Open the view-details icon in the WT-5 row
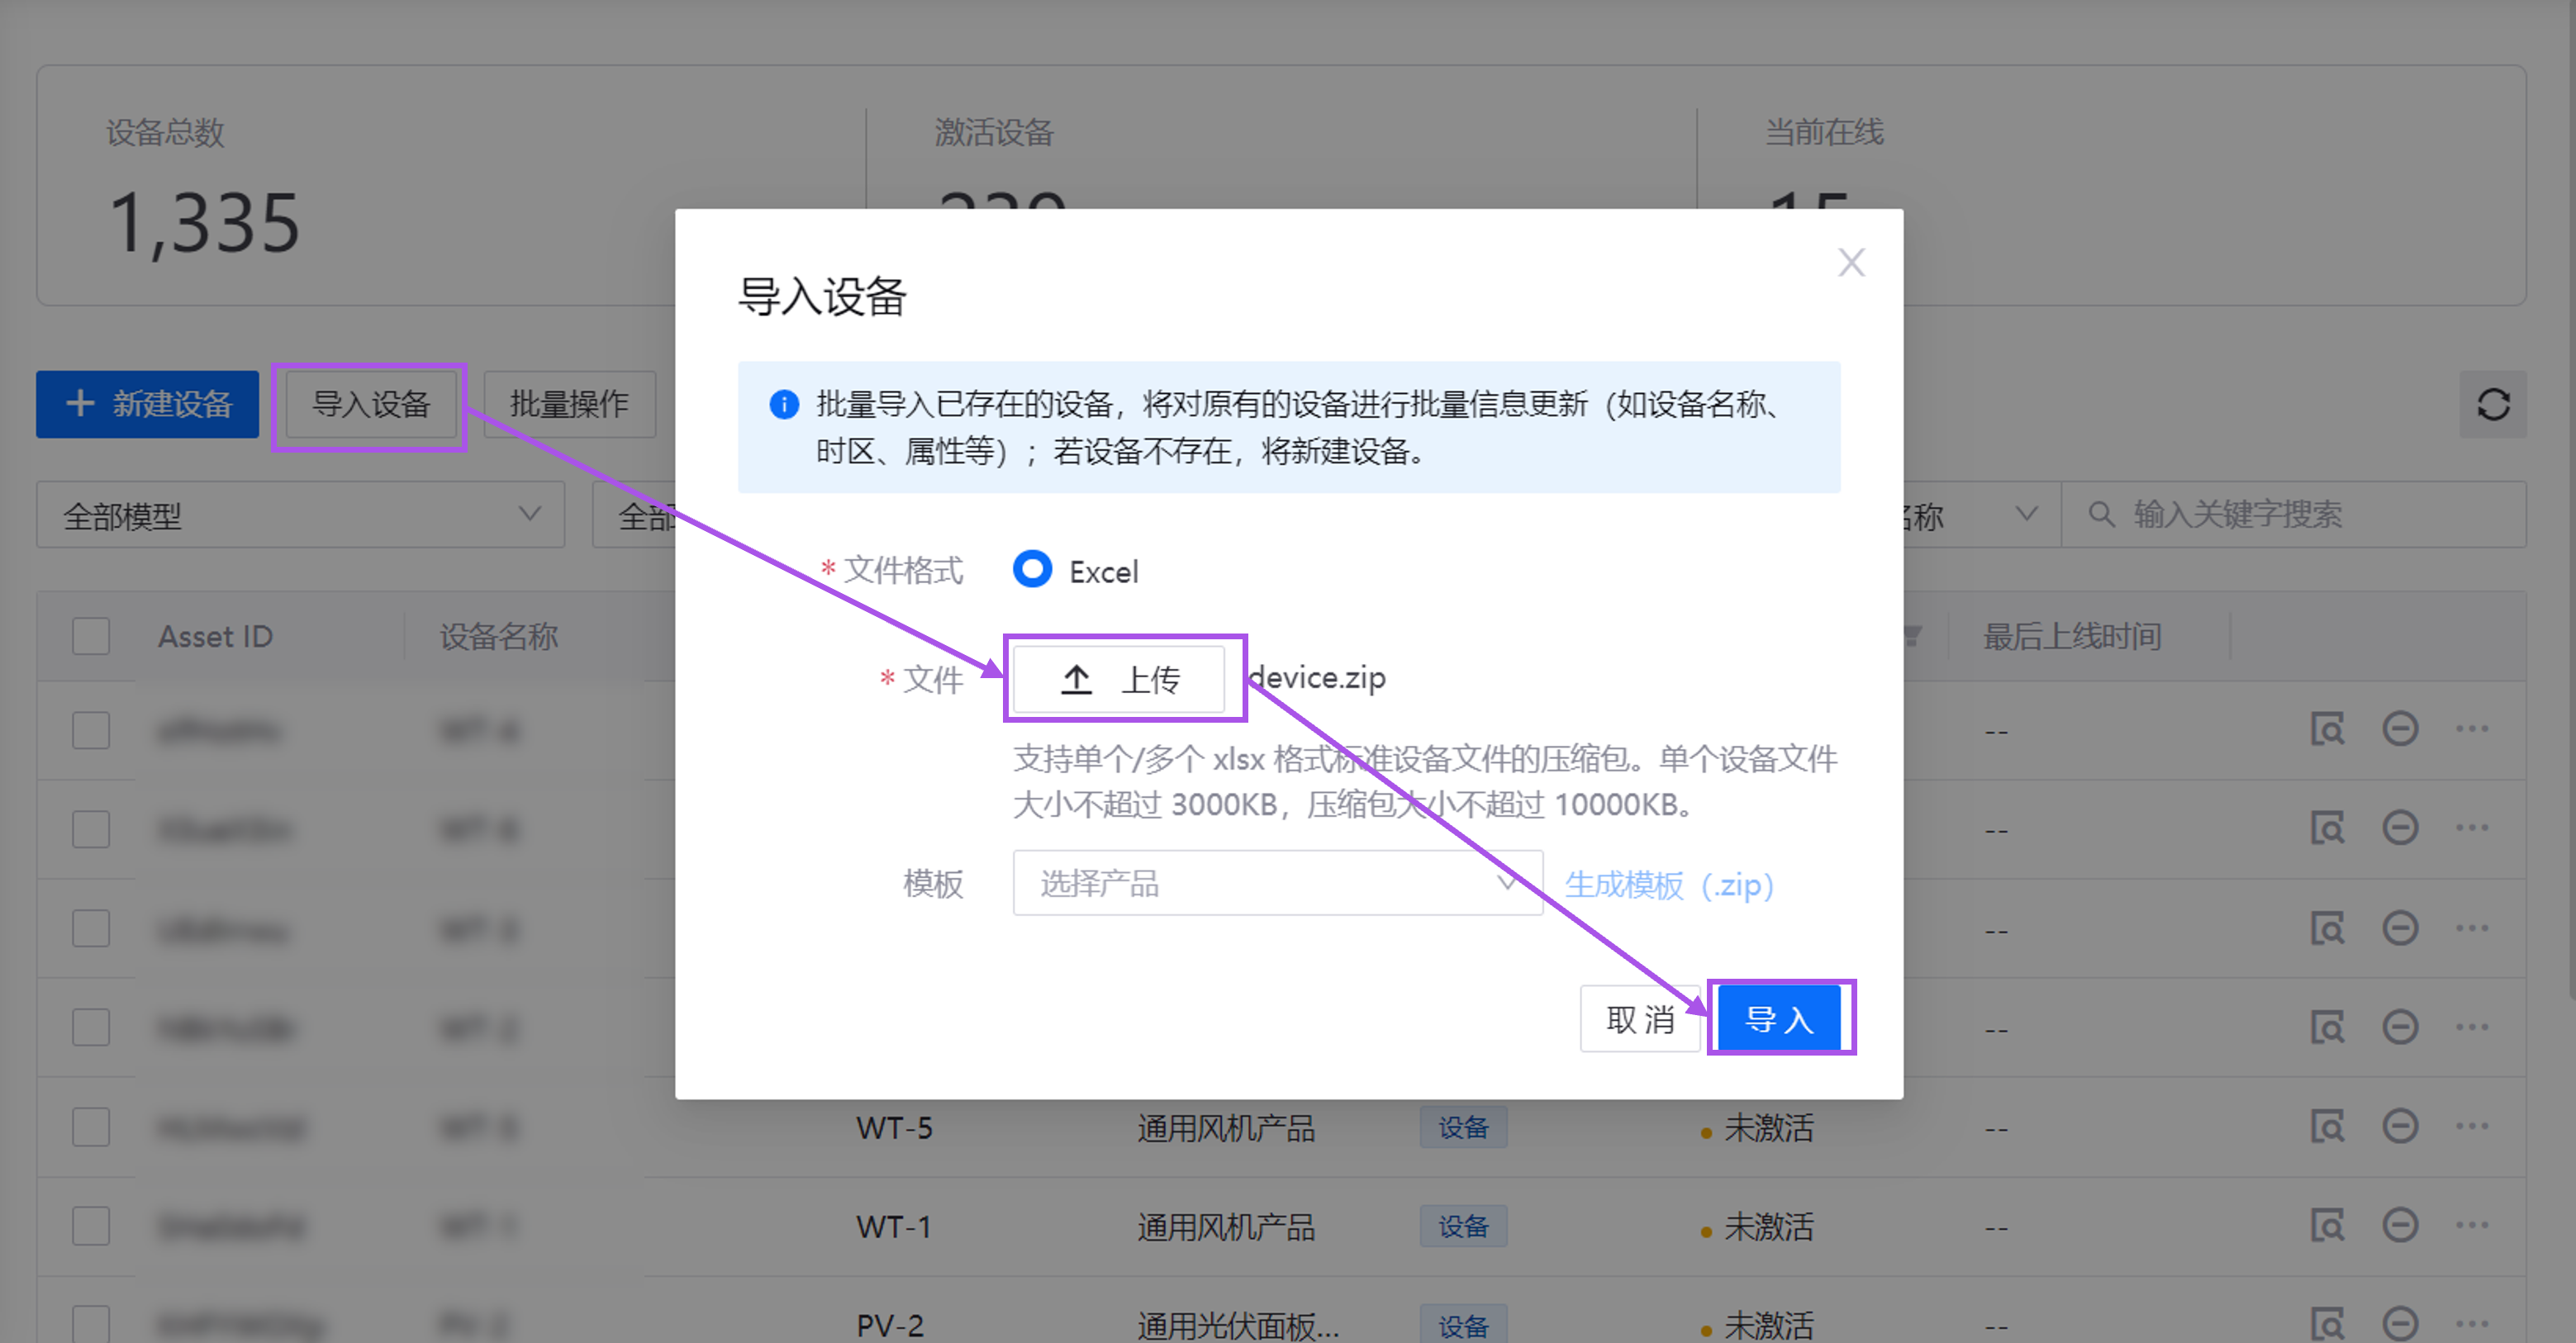This screenshot has height=1343, width=2576. coord(2327,1127)
